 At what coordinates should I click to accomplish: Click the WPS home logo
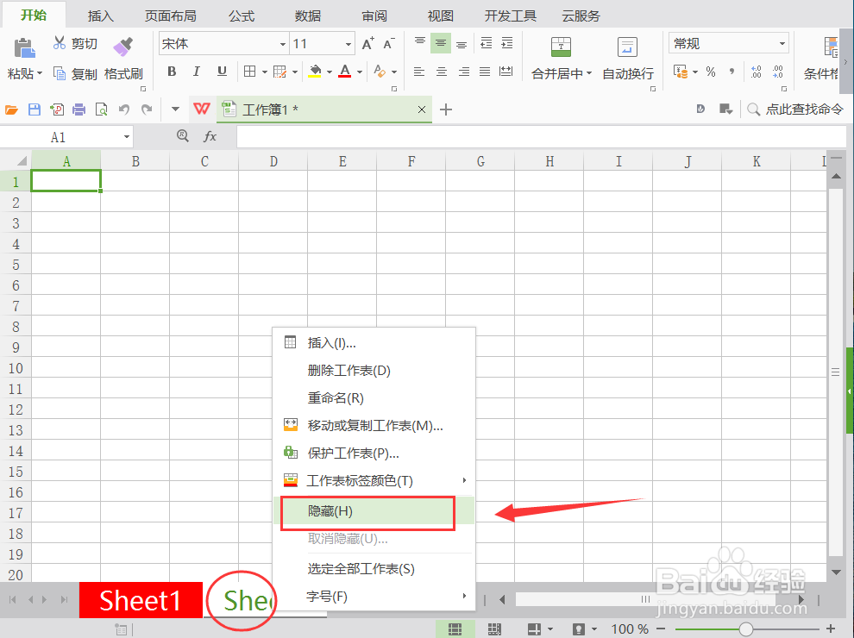tap(202, 109)
